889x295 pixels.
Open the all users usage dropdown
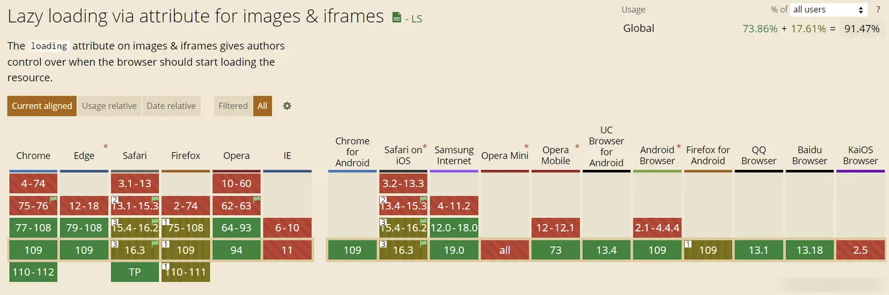829,9
